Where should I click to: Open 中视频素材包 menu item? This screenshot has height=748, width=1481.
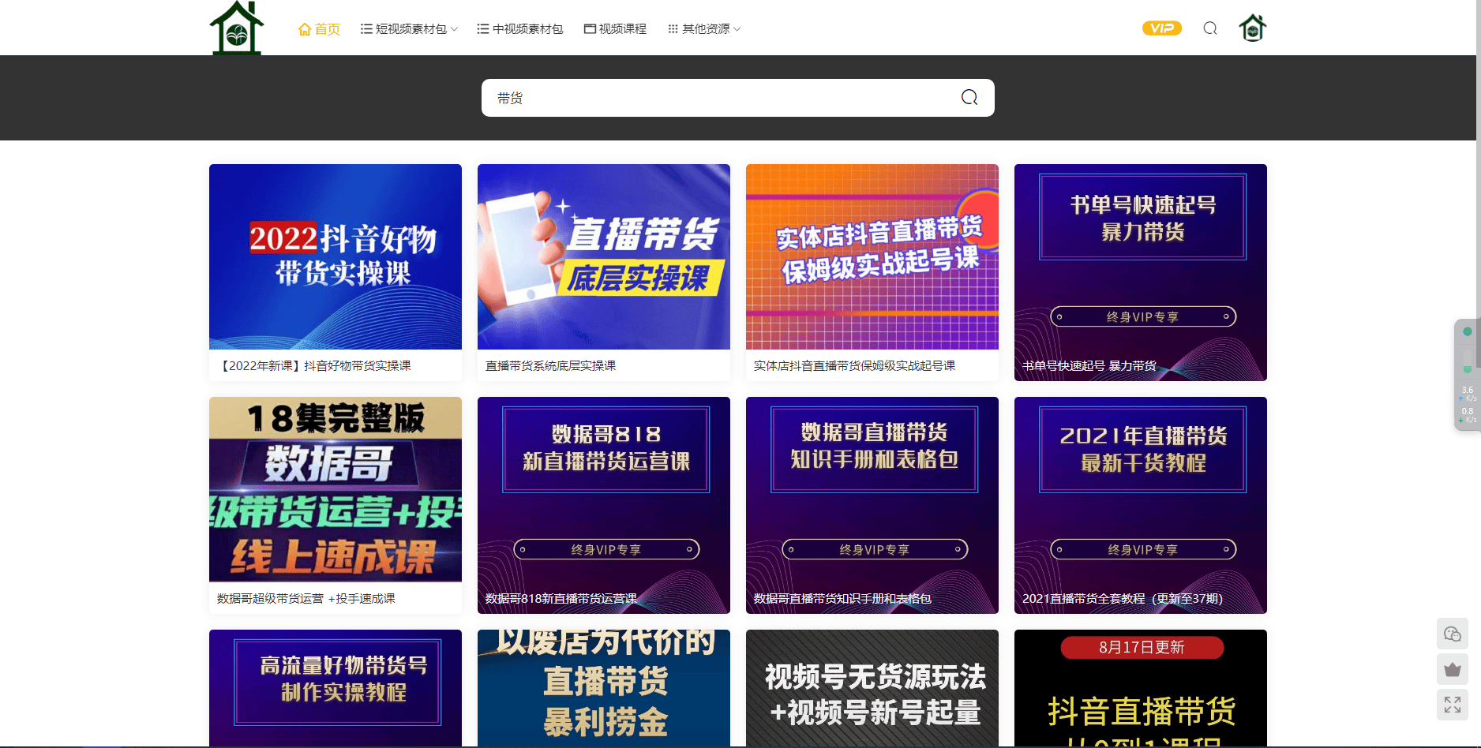520,29
